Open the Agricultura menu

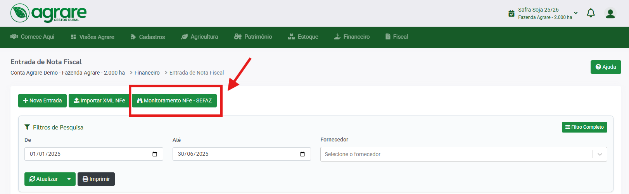pyautogui.click(x=199, y=37)
